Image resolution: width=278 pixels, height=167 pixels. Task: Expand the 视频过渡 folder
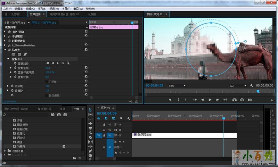5,151
